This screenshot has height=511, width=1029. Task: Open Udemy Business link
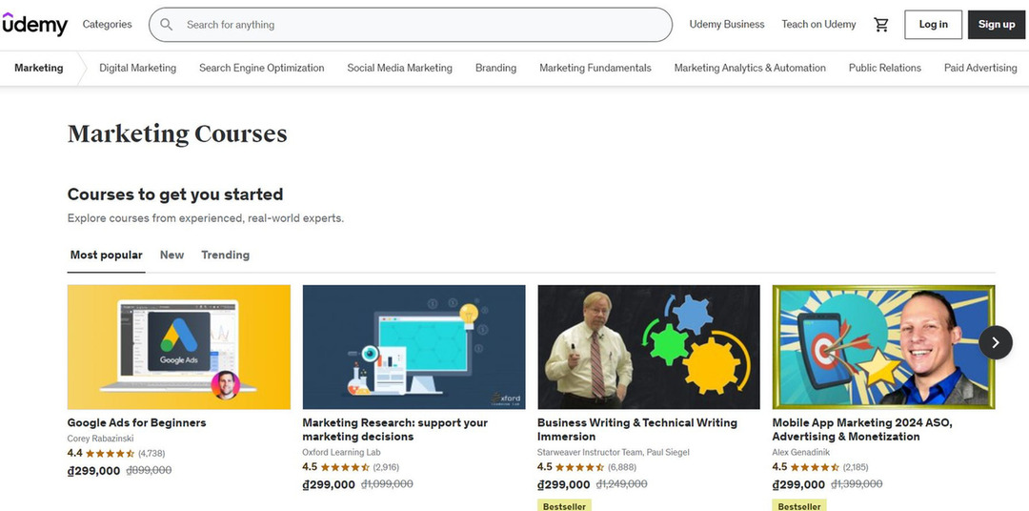point(726,24)
